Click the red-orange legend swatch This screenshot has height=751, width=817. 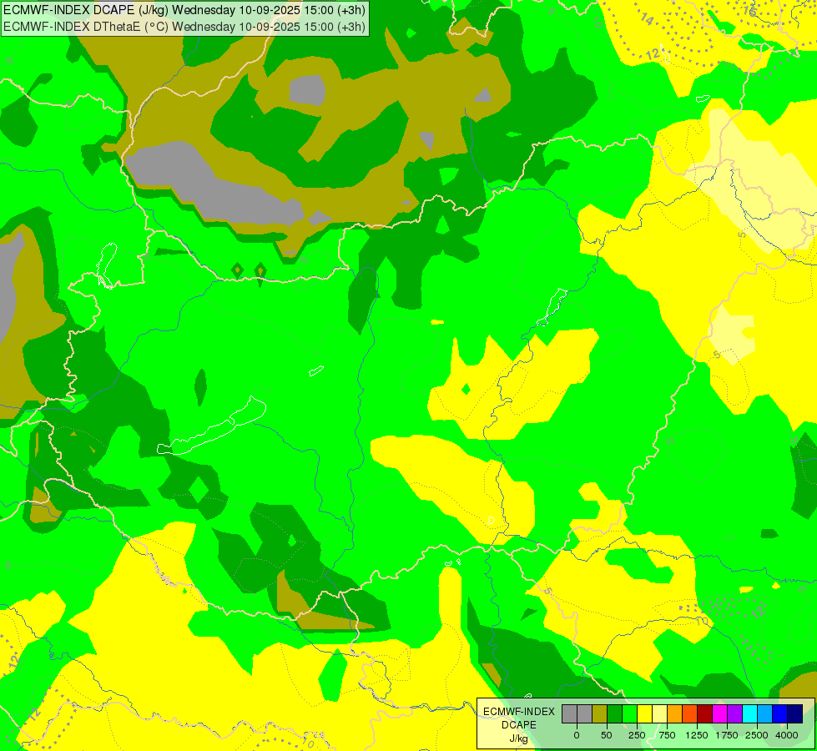(690, 714)
